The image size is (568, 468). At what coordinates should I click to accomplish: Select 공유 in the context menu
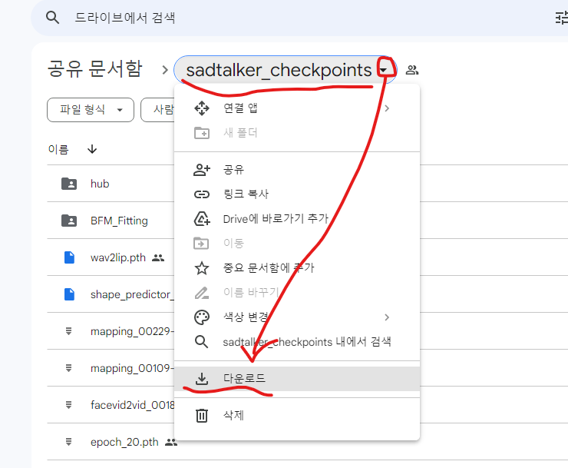point(297,170)
